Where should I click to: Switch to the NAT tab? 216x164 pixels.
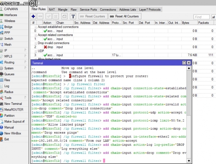pos(52,10)
